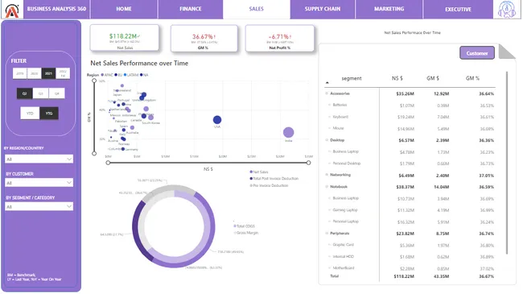Click bottom handle of GM % zoom slider
Viewport: 523px width, 294px height.
pyautogui.click(x=94, y=154)
